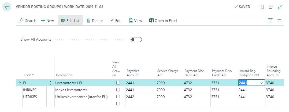Select the EU code cell
The image size is (289, 112).
coord(34,83)
